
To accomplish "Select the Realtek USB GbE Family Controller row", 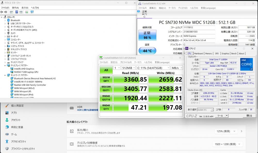I will click(x=30, y=85).
